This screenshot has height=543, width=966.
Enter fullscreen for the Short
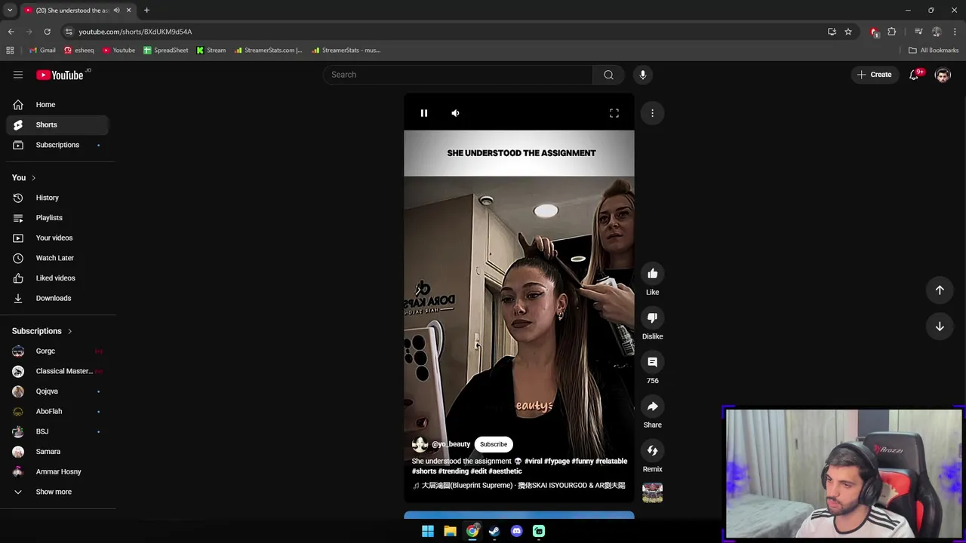pos(614,113)
